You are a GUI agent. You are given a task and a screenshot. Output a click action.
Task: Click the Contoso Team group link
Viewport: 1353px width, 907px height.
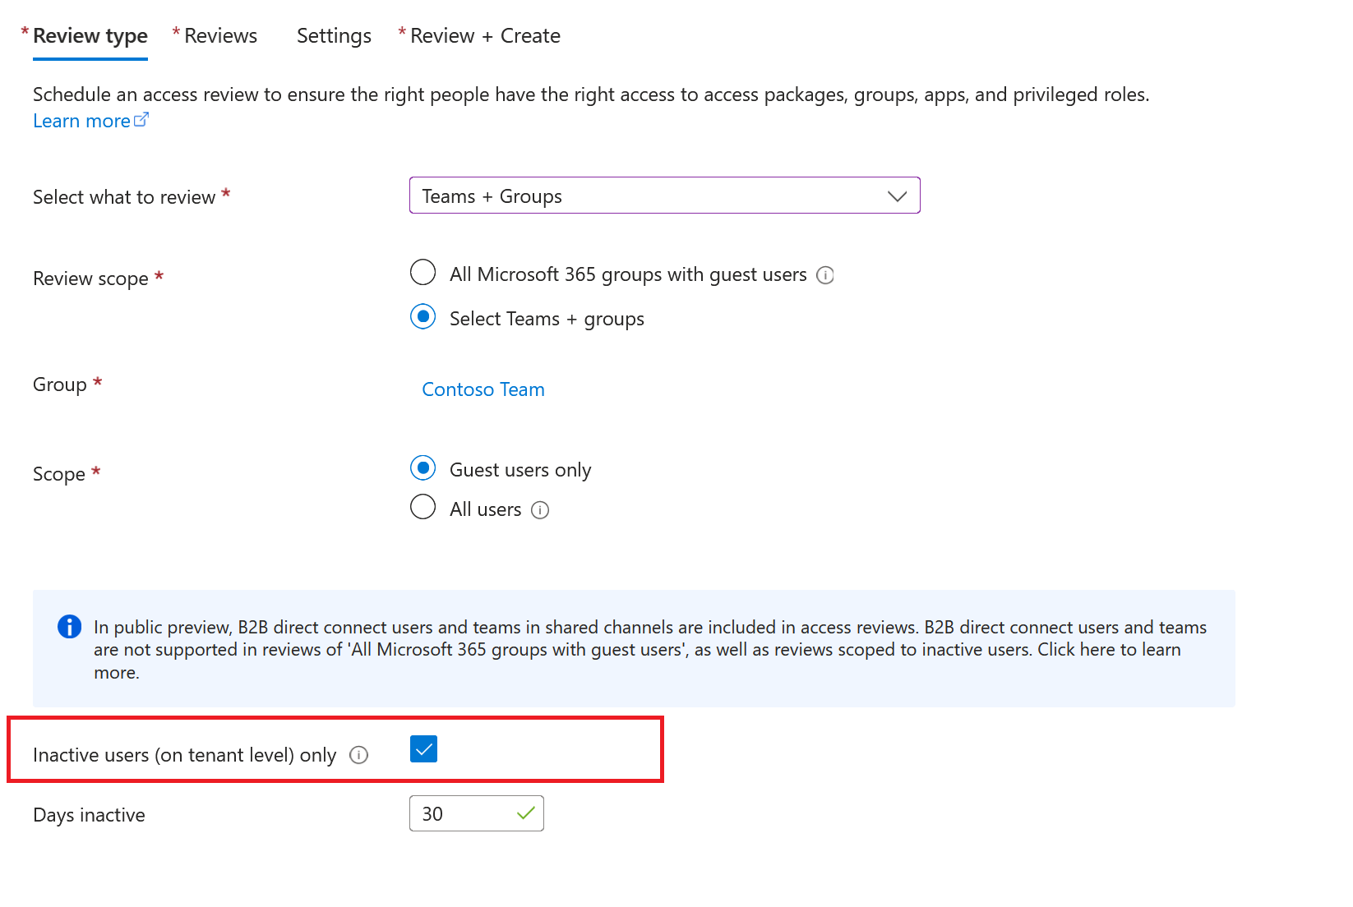pos(483,389)
